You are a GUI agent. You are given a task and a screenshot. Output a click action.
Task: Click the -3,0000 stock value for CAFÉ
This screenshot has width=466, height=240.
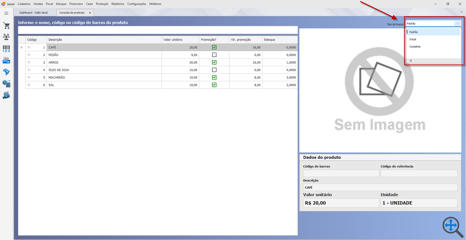[280, 47]
